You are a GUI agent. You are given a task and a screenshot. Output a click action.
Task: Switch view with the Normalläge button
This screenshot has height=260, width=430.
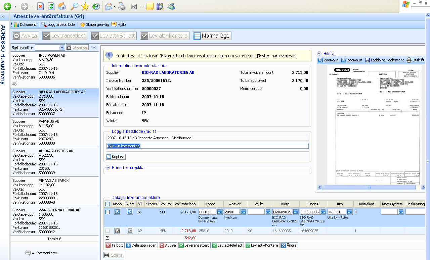(x=212, y=36)
